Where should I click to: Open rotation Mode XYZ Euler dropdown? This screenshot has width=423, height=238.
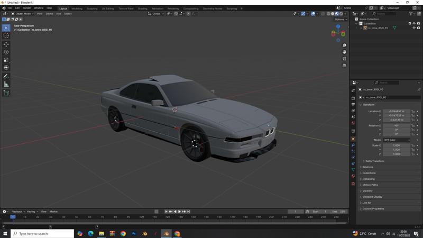(397, 140)
